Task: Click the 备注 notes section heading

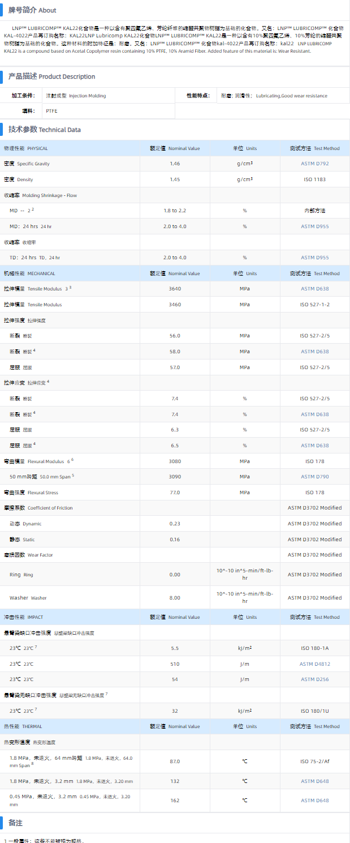Action: point(15,823)
